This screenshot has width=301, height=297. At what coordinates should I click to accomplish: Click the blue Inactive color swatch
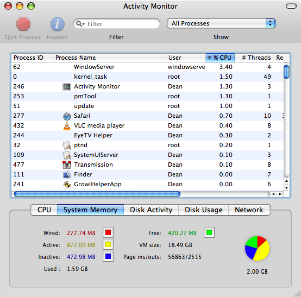(108, 256)
